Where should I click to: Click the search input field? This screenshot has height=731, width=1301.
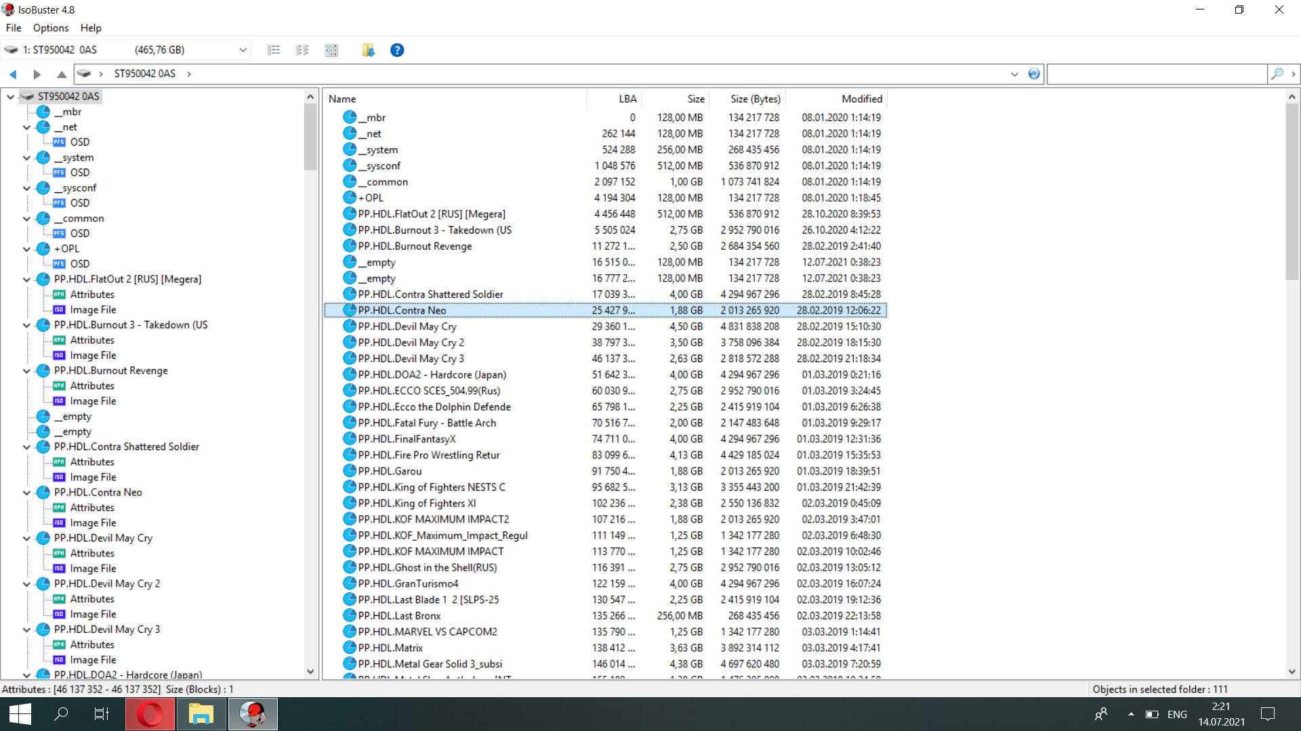(x=1157, y=74)
